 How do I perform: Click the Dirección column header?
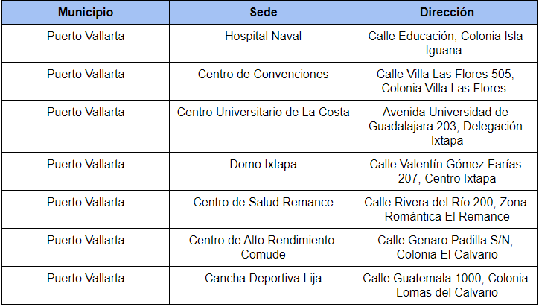(447, 13)
